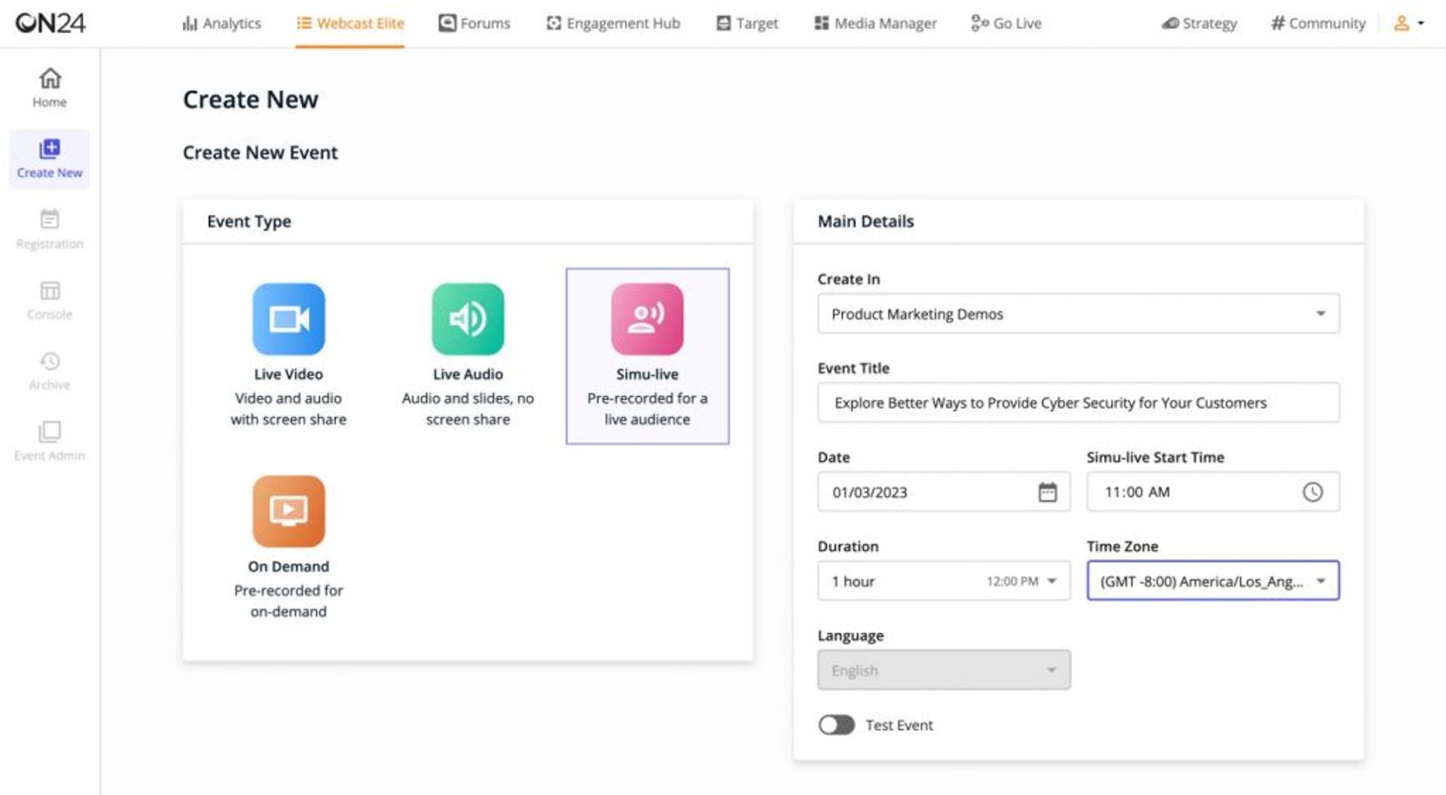
Task: Open Registration from the sidebar
Action: (50, 230)
